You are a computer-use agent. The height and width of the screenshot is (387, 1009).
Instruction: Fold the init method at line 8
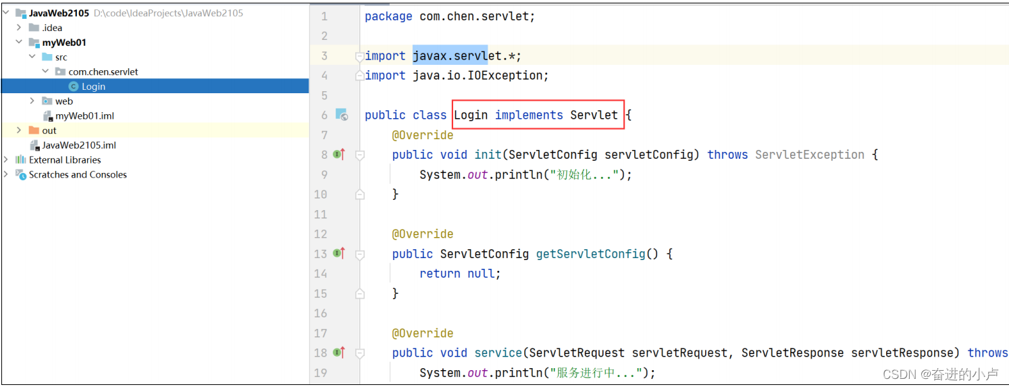click(360, 155)
